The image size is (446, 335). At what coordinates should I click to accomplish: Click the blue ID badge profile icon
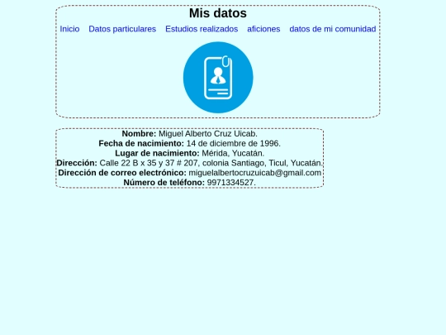[x=218, y=78]
